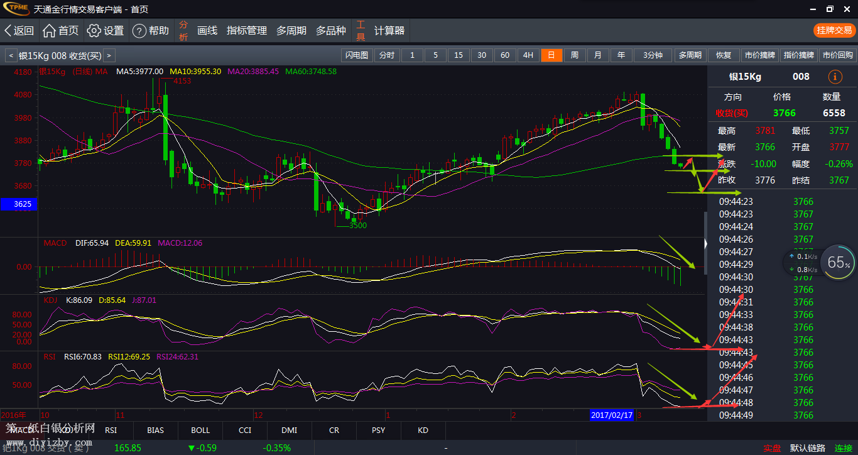The height and width of the screenshot is (455, 858).
Task: Switch to the BIAS indicator tab
Action: [x=155, y=430]
